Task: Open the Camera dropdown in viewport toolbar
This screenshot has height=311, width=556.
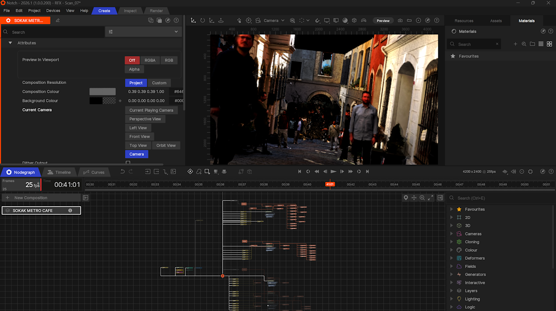Action: [x=274, y=20]
